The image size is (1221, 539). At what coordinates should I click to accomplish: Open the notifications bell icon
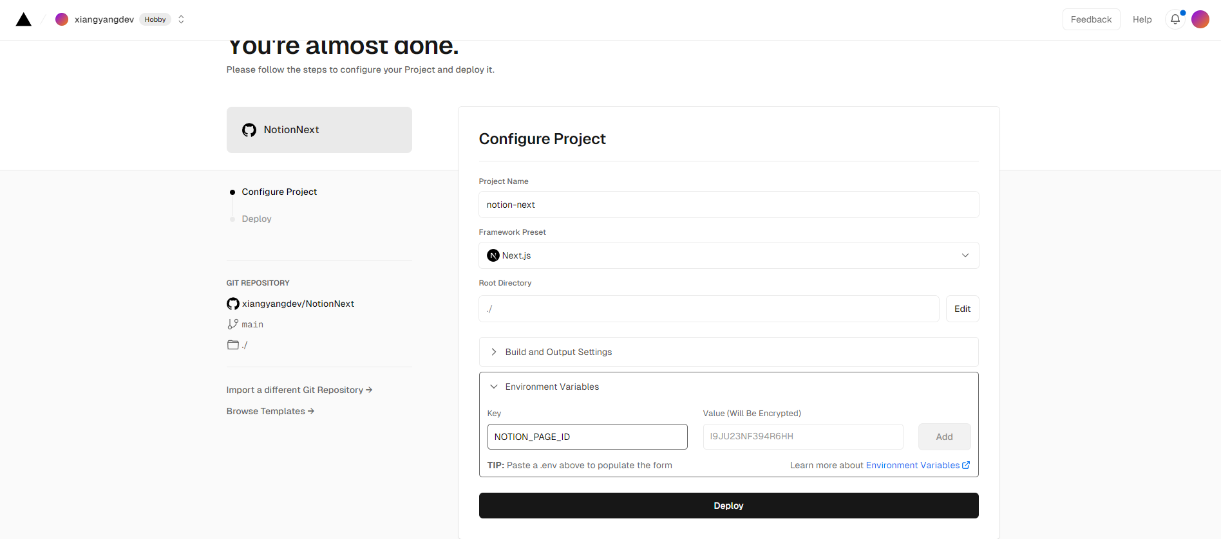(x=1175, y=19)
